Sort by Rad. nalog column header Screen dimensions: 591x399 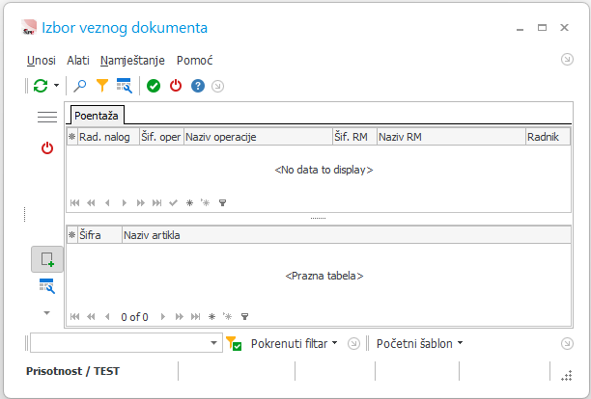click(108, 137)
